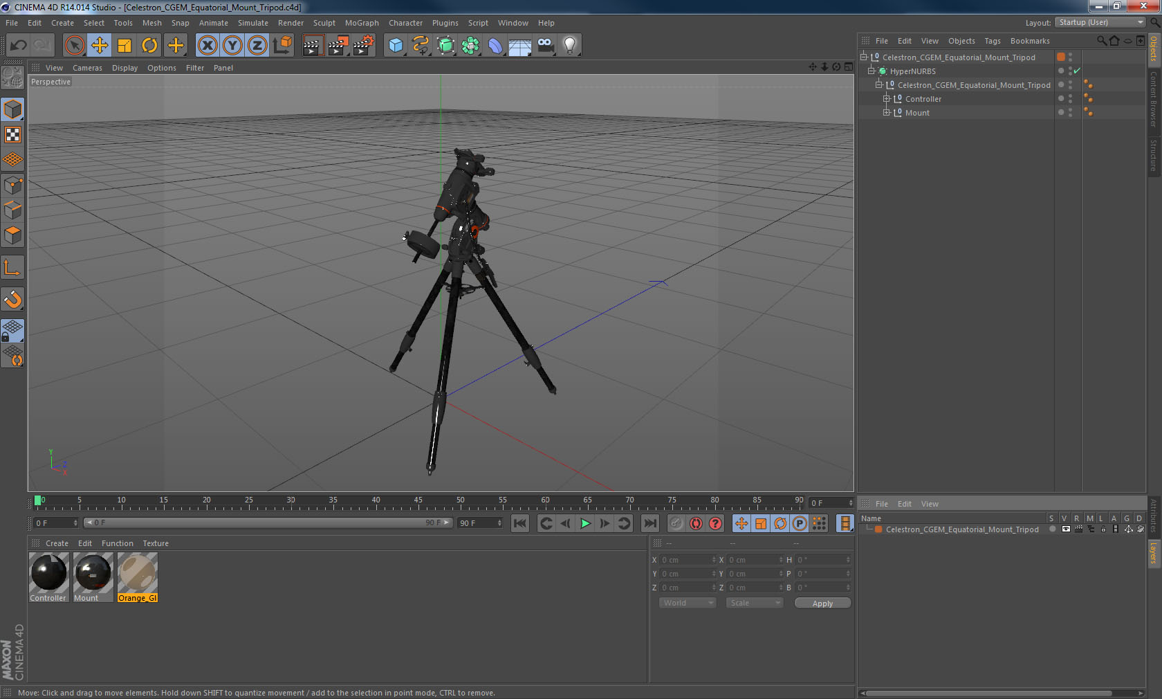The width and height of the screenshot is (1162, 699).
Task: Open viewport Display menu
Action: click(124, 68)
